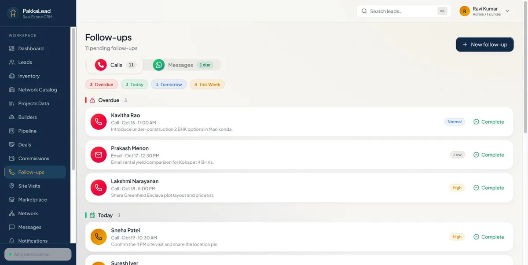Filter by 1 Tomorrow chip
The height and width of the screenshot is (265, 528).
169,85
